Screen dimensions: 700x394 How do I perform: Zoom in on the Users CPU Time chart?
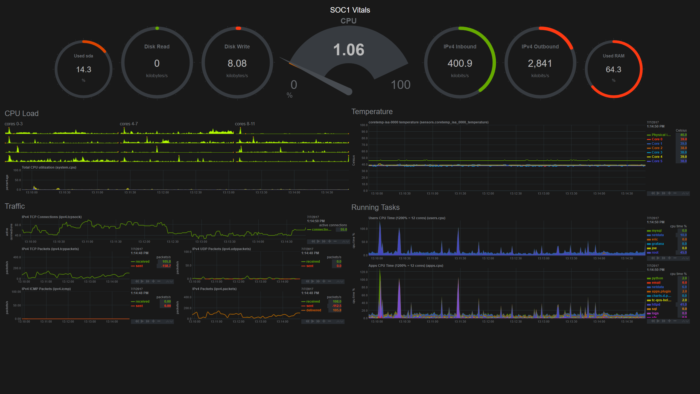point(669,258)
